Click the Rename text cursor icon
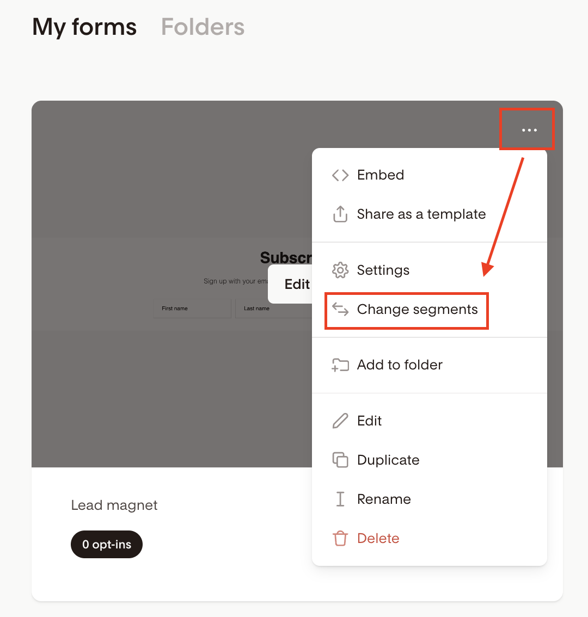588x617 pixels. (x=340, y=499)
